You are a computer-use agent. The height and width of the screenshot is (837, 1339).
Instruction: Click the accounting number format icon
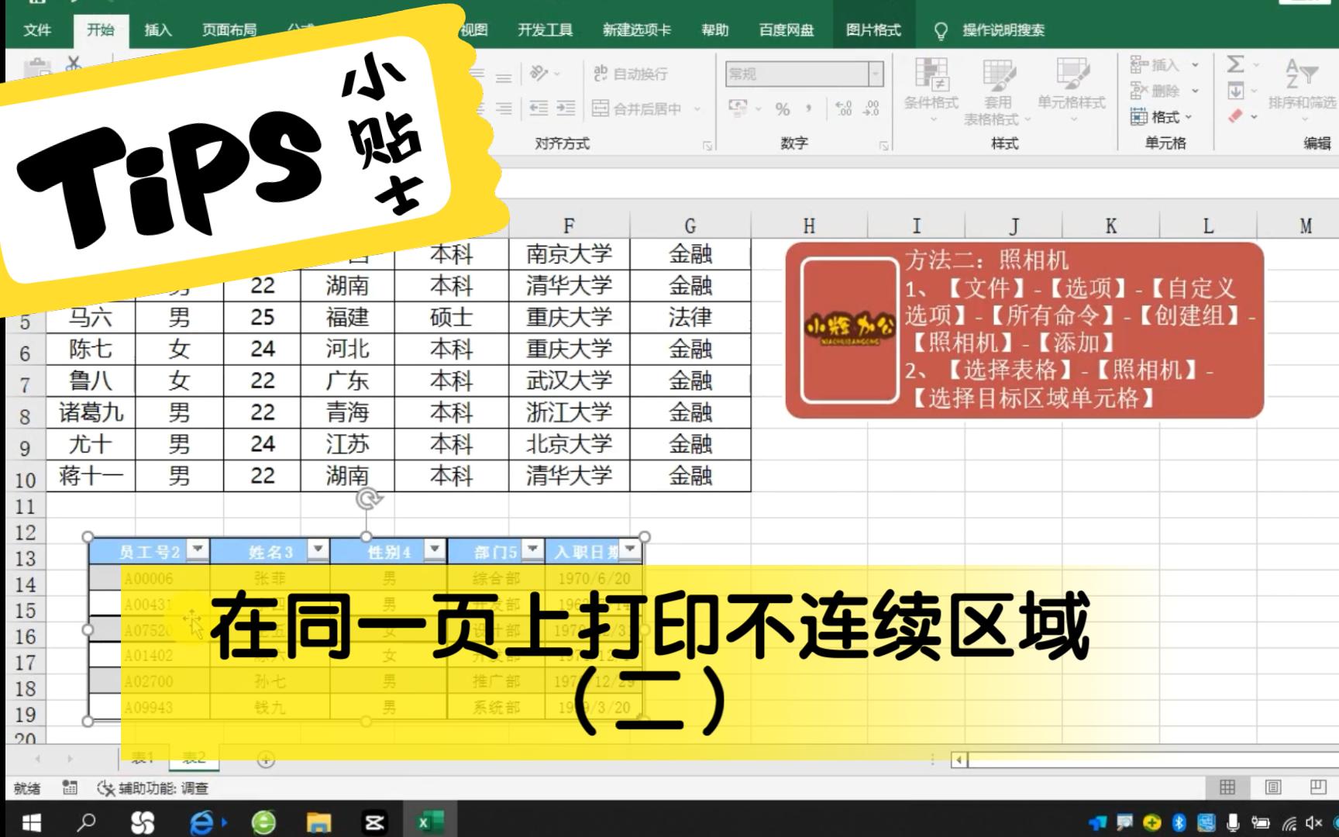pos(738,109)
